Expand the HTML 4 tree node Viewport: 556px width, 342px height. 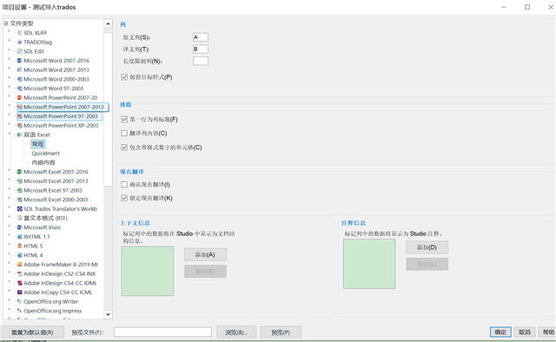pyautogui.click(x=10, y=254)
